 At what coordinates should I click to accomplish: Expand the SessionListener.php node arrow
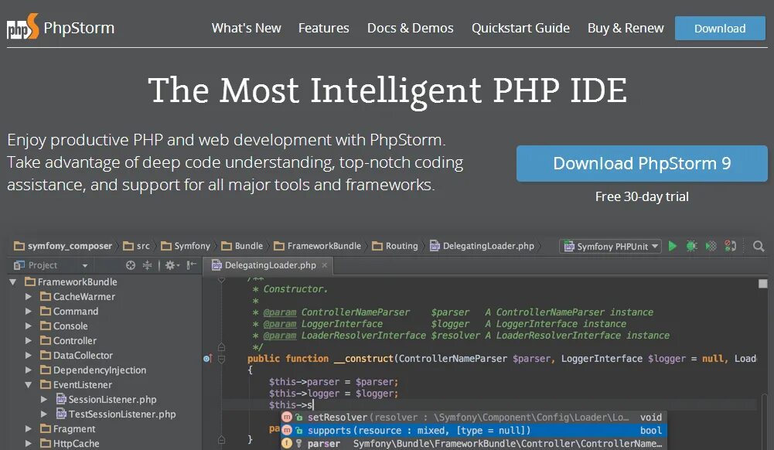point(44,400)
